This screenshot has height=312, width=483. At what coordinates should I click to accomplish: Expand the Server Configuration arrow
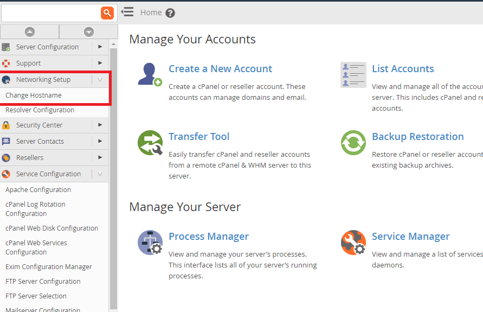click(100, 47)
